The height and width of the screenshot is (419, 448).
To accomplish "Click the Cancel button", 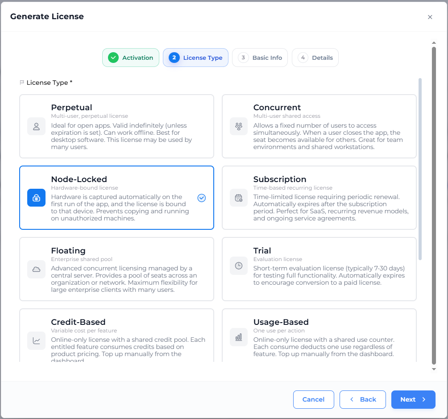I will click(x=313, y=399).
